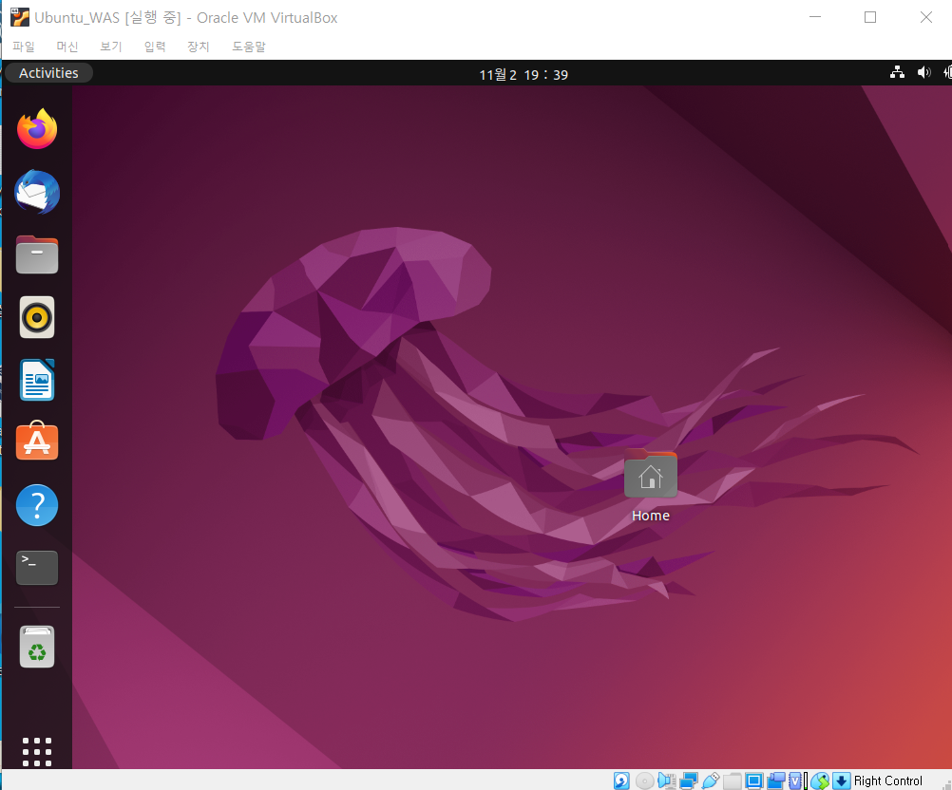Open the Trash icon in dock
The height and width of the screenshot is (790, 952).
(x=37, y=647)
